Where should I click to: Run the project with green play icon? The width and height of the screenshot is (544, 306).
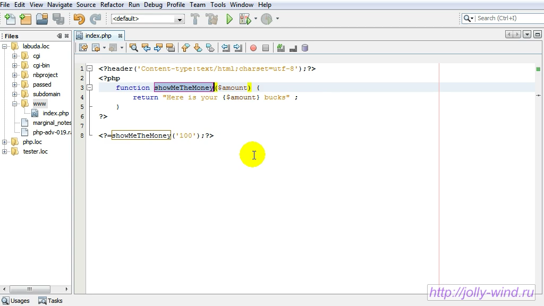click(x=229, y=19)
